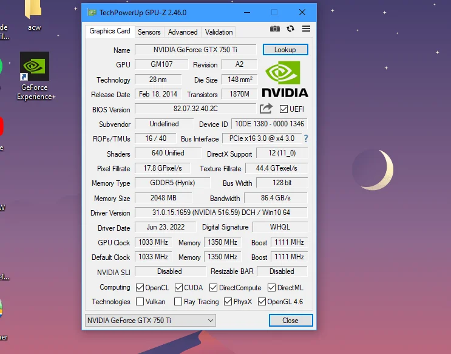This screenshot has width=451, height=354.
Task: Click the NVIDIA logo image
Action: click(285, 79)
